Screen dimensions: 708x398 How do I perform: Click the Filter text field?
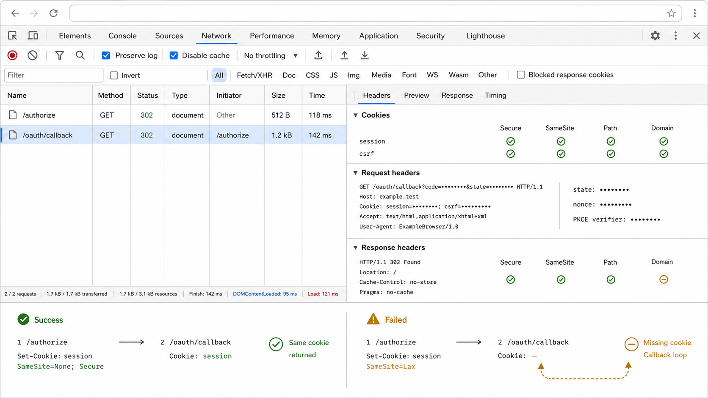[x=54, y=75]
